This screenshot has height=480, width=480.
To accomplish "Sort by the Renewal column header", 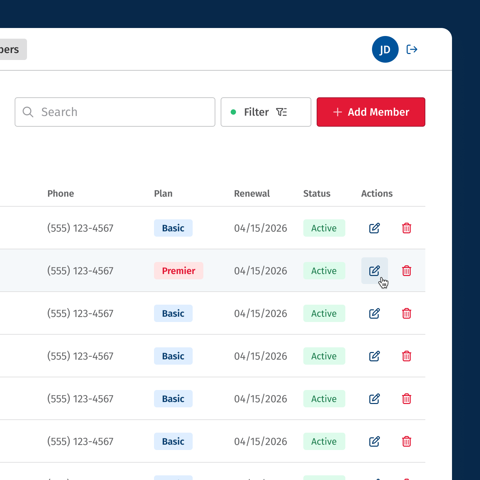I will (x=252, y=193).
